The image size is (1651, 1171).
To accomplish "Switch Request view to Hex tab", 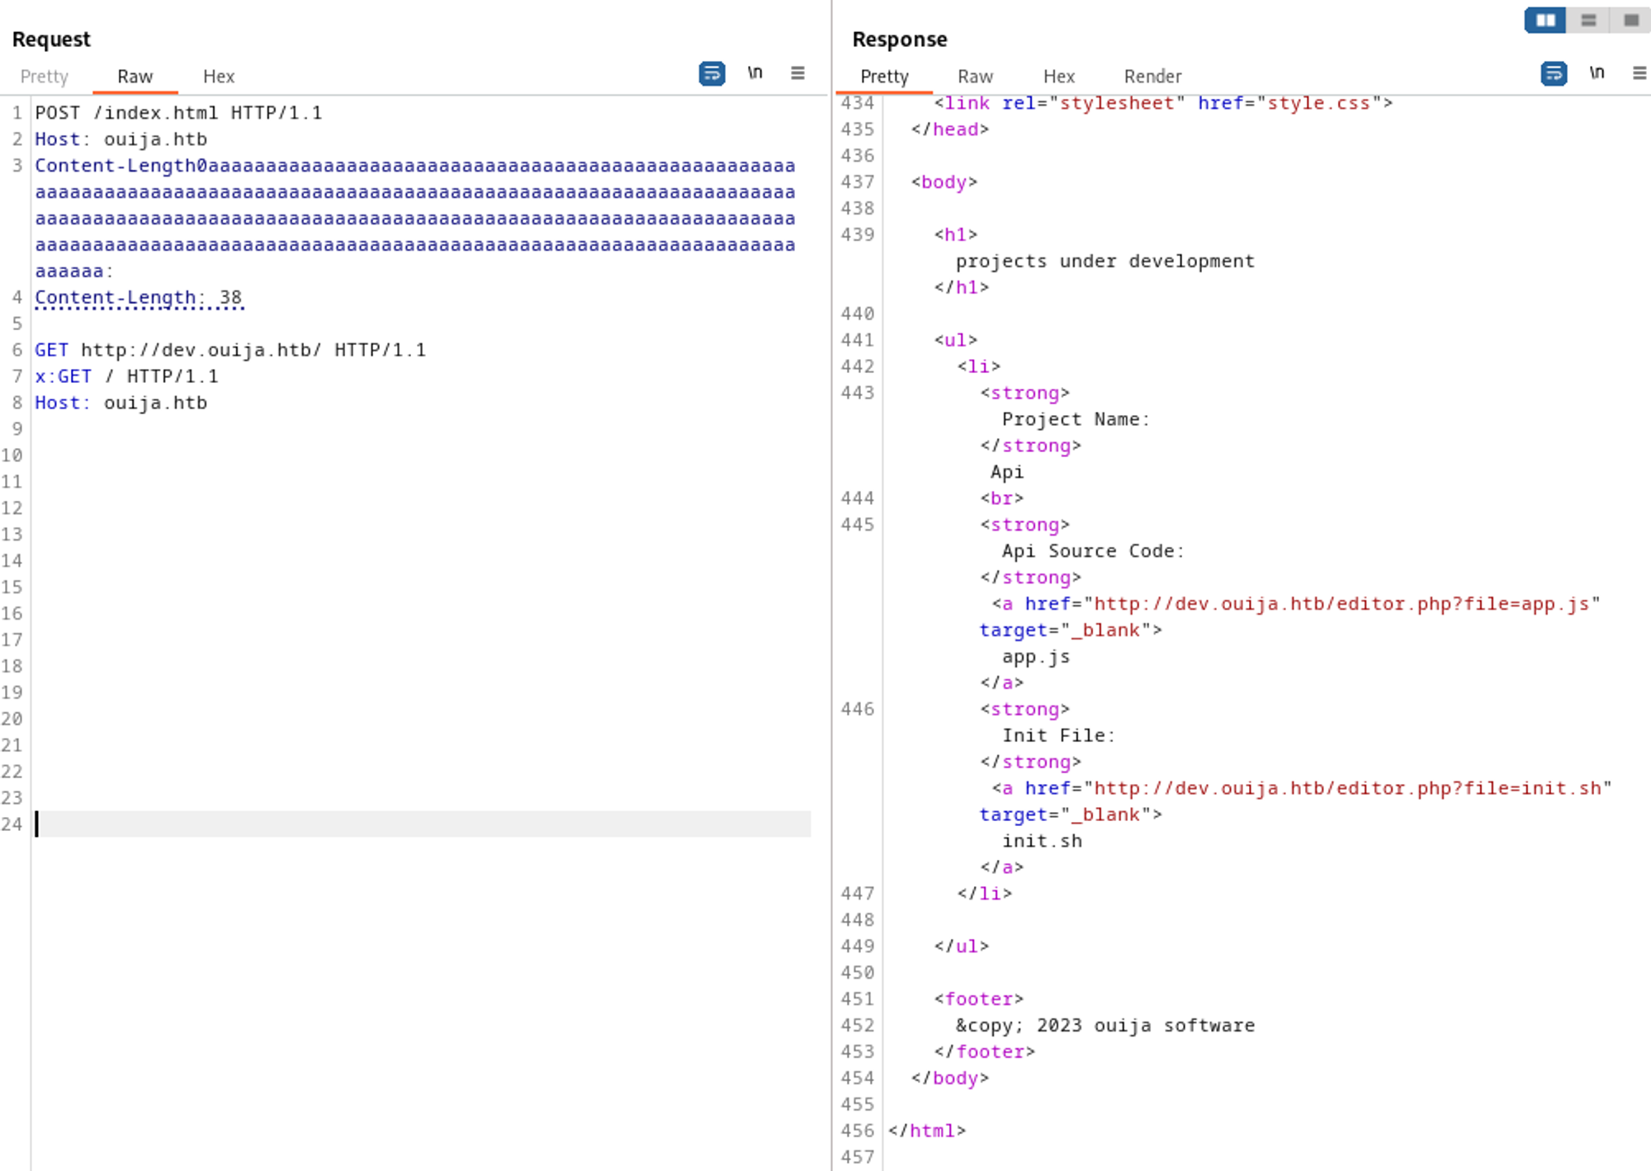I will click(219, 77).
